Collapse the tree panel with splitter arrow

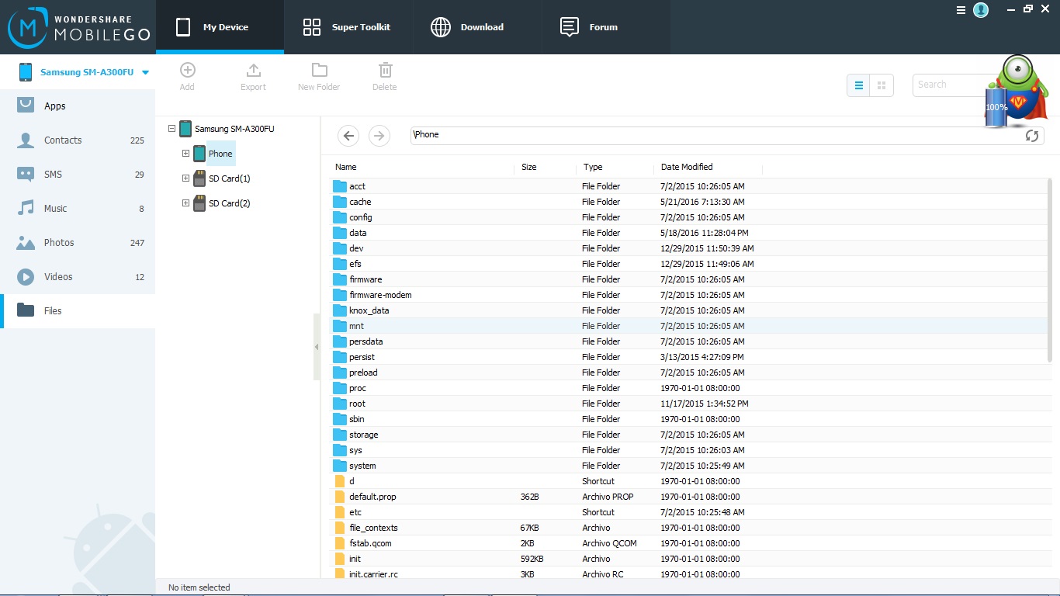tap(316, 347)
